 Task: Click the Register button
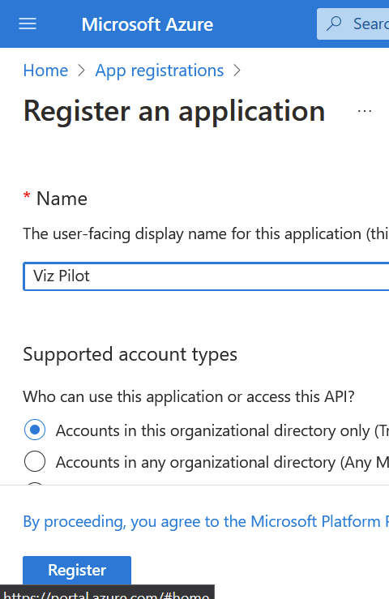pos(77,570)
